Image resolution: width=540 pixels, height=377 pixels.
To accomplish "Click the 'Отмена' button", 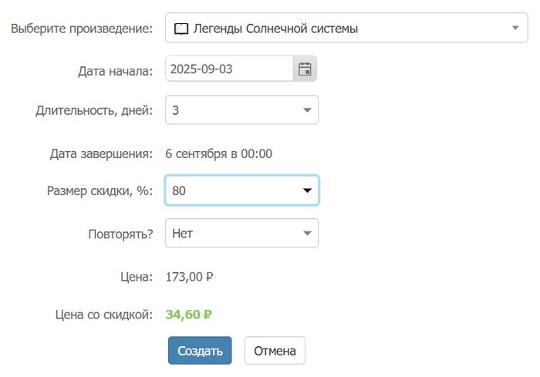I will click(275, 351).
